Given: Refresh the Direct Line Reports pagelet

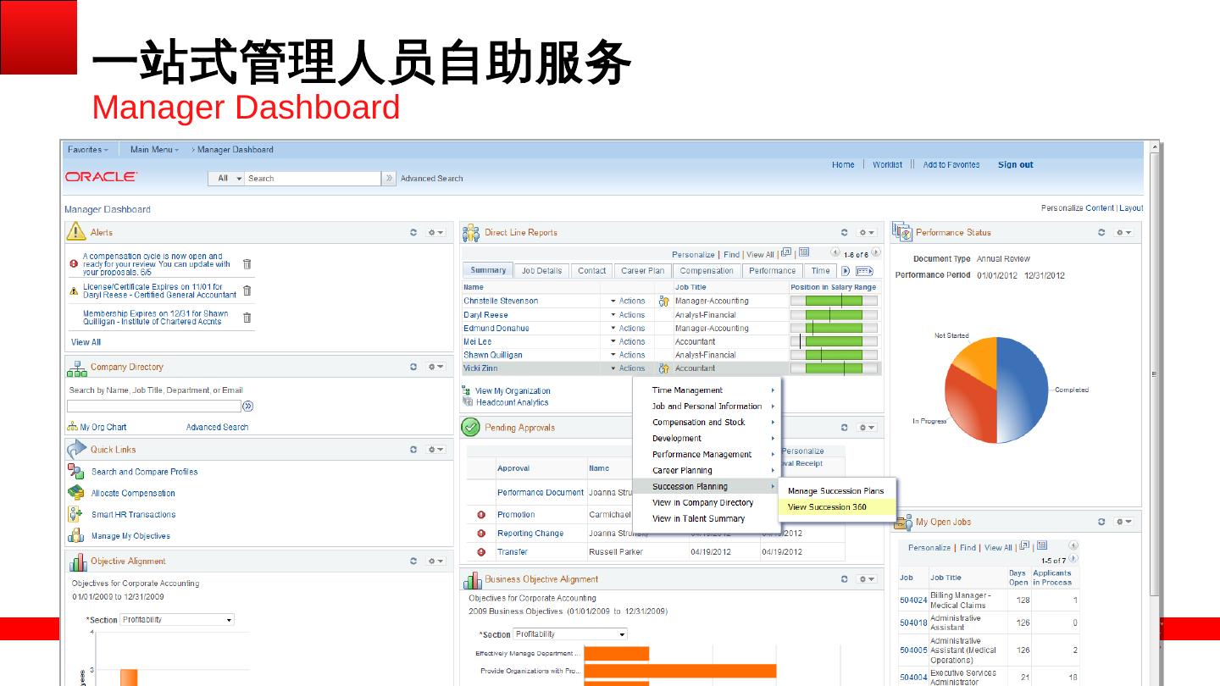Looking at the screenshot, I should [845, 232].
